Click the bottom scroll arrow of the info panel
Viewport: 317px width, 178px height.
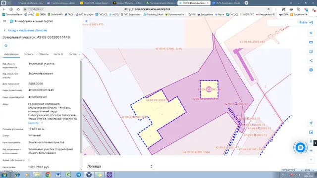click(81, 170)
